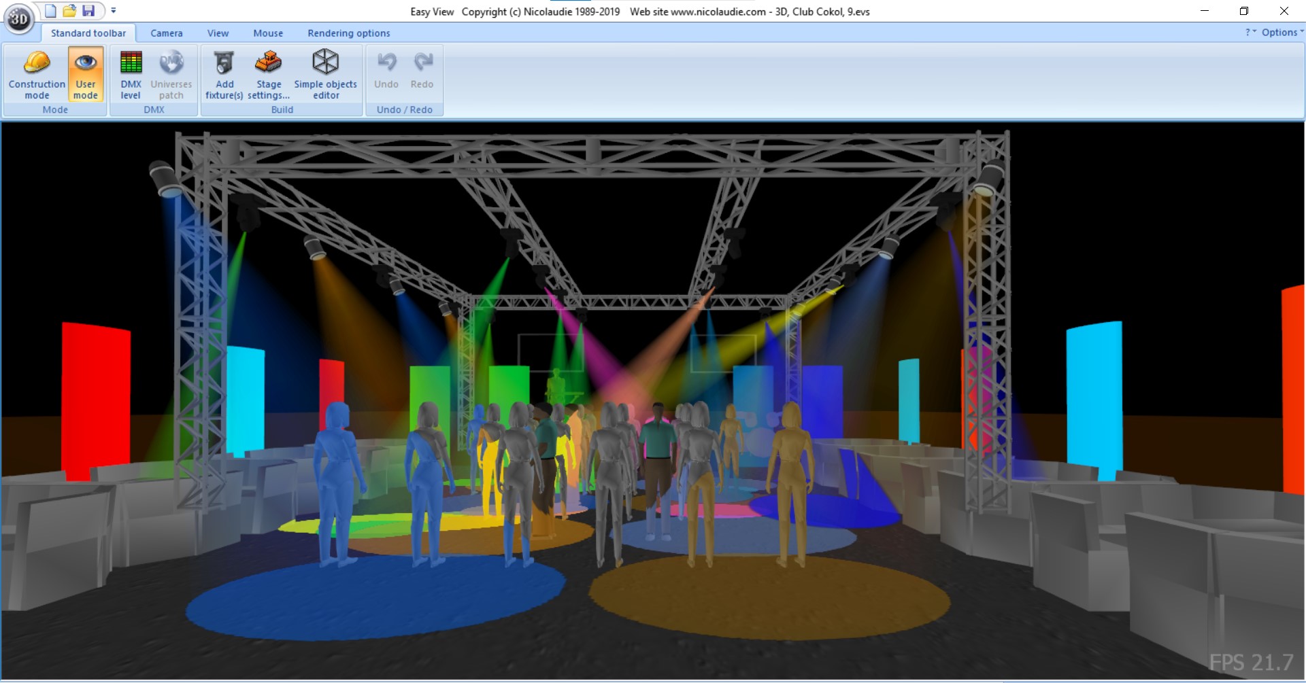This screenshot has width=1306, height=683.
Task: Open the DMX level panel
Action: pos(131,75)
